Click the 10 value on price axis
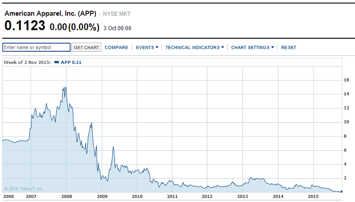 (x=346, y=122)
